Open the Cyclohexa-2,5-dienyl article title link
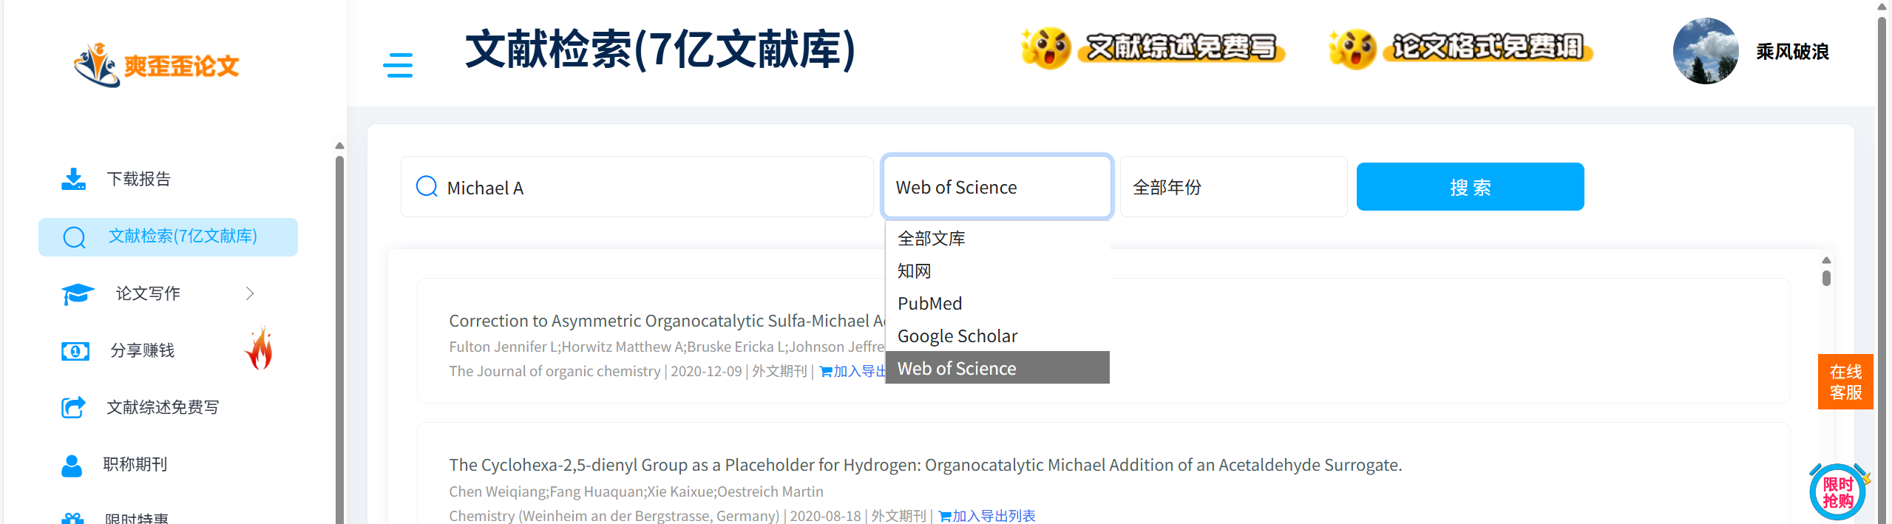1892x524 pixels. [925, 465]
